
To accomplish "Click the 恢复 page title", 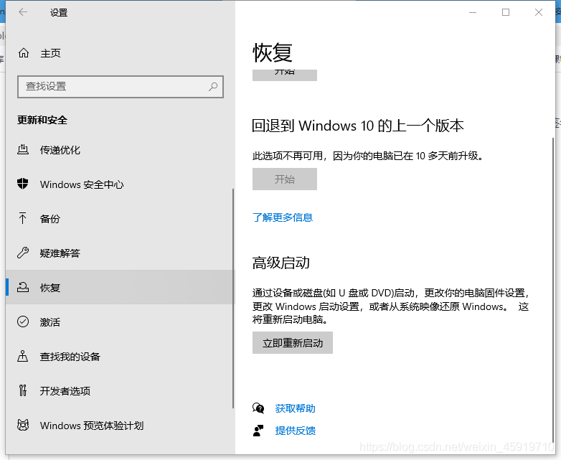I will [273, 52].
